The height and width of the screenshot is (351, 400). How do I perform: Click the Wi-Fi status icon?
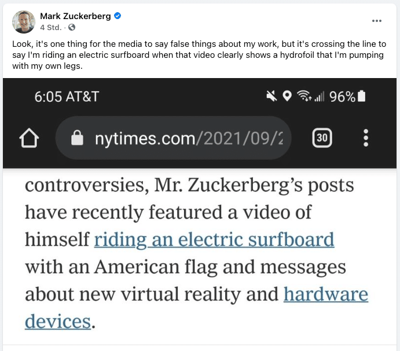(303, 97)
